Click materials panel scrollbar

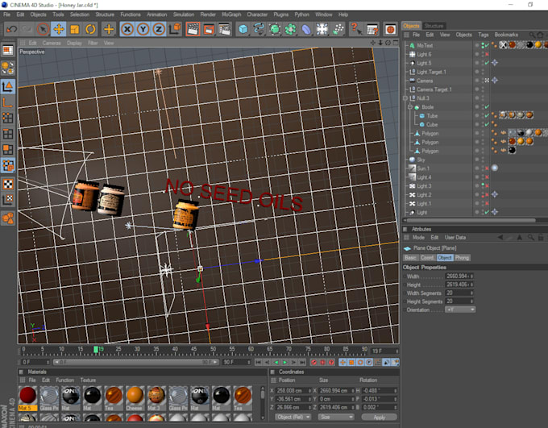click(x=263, y=402)
